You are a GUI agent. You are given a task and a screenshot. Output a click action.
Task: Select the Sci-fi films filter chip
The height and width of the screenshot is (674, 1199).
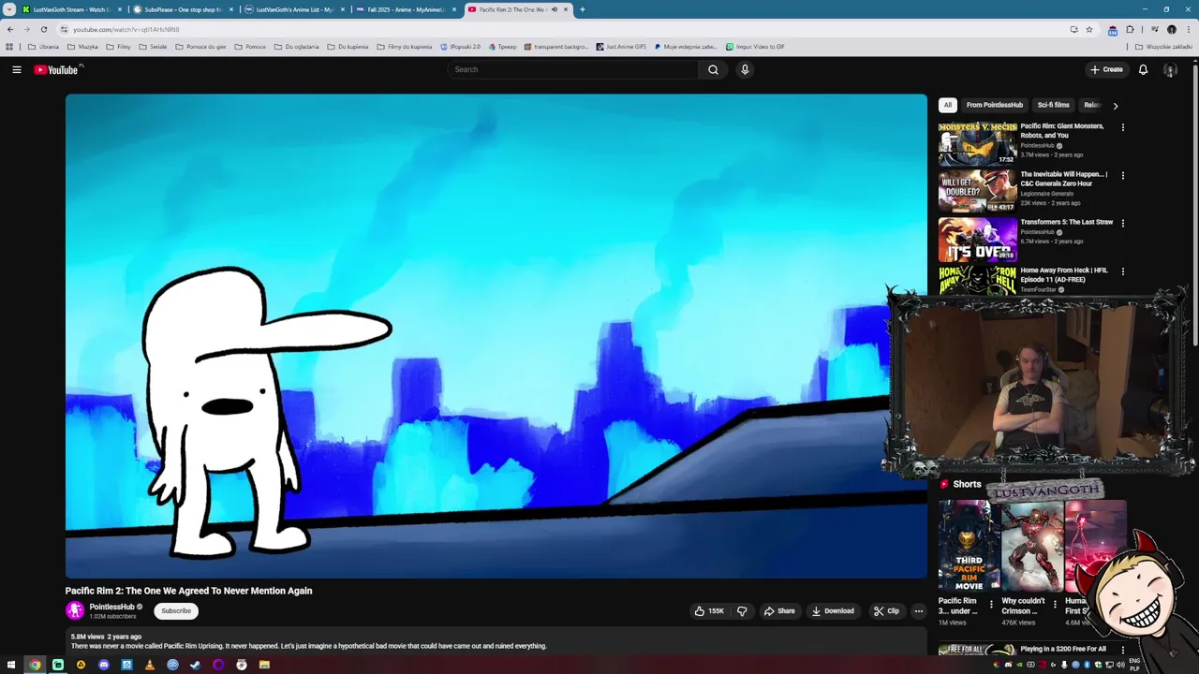coord(1053,105)
